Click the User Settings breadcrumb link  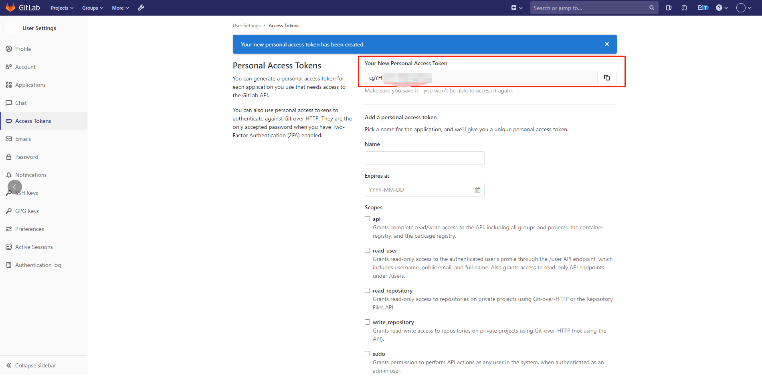click(x=247, y=26)
